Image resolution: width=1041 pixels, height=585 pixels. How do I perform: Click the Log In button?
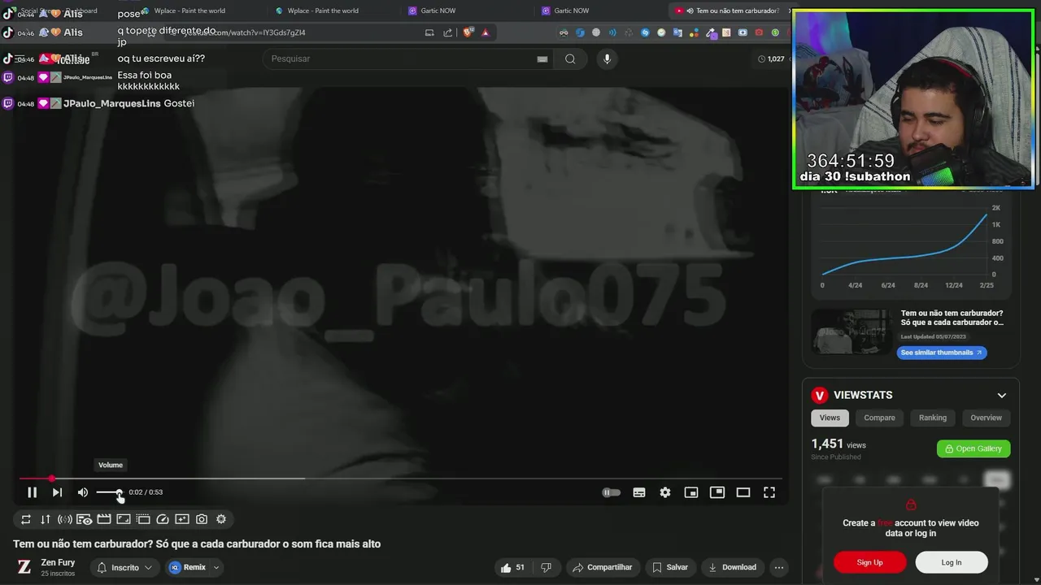(952, 562)
